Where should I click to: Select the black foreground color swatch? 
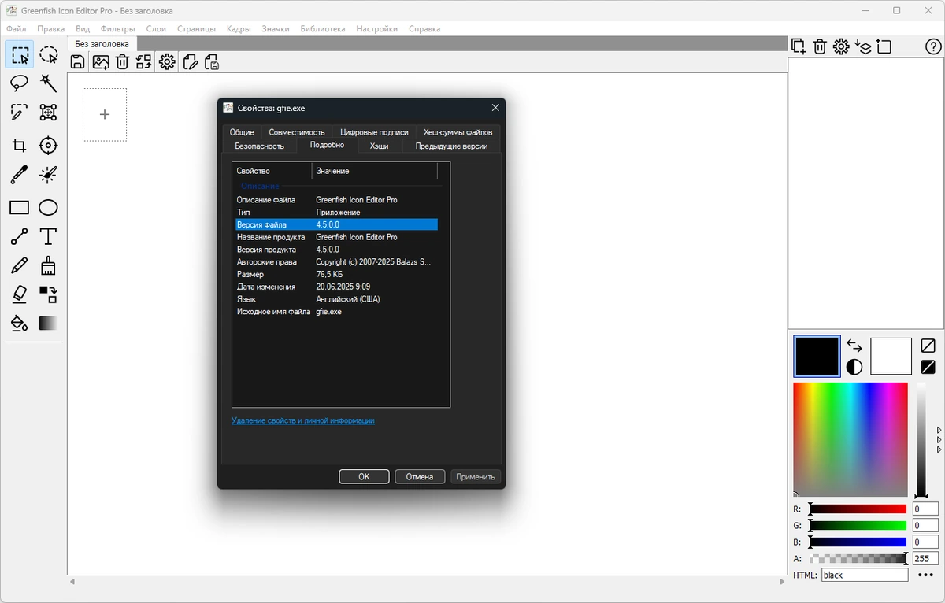[x=817, y=356]
